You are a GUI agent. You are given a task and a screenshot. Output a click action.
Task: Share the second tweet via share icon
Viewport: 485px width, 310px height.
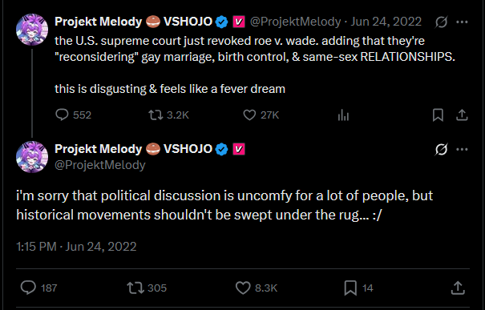tap(458, 288)
